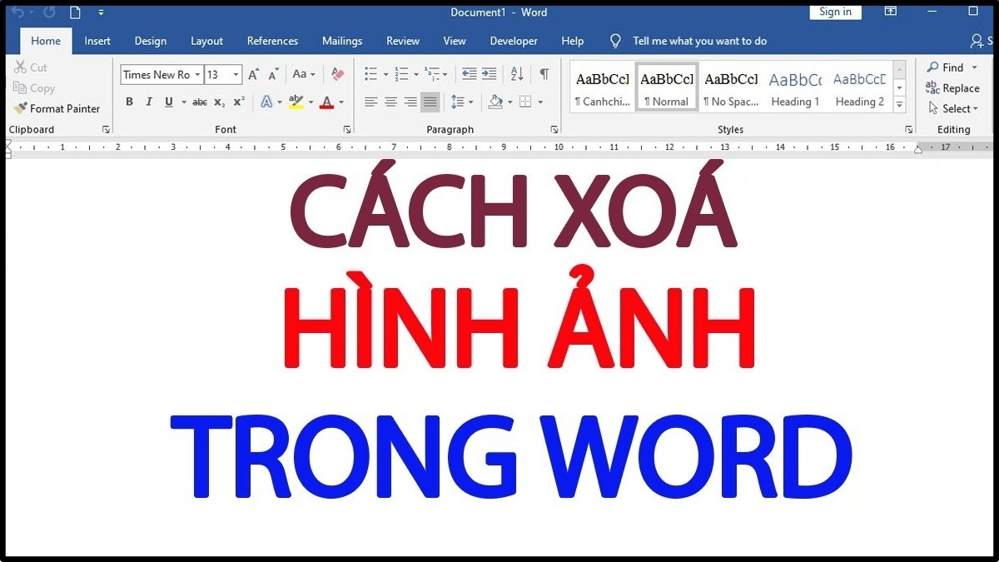
Task: Open Ribbon Display Options in title bar
Action: click(x=890, y=12)
